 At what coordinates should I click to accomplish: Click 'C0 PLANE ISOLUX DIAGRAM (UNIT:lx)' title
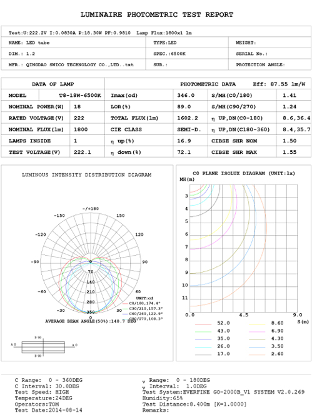click(244, 173)
